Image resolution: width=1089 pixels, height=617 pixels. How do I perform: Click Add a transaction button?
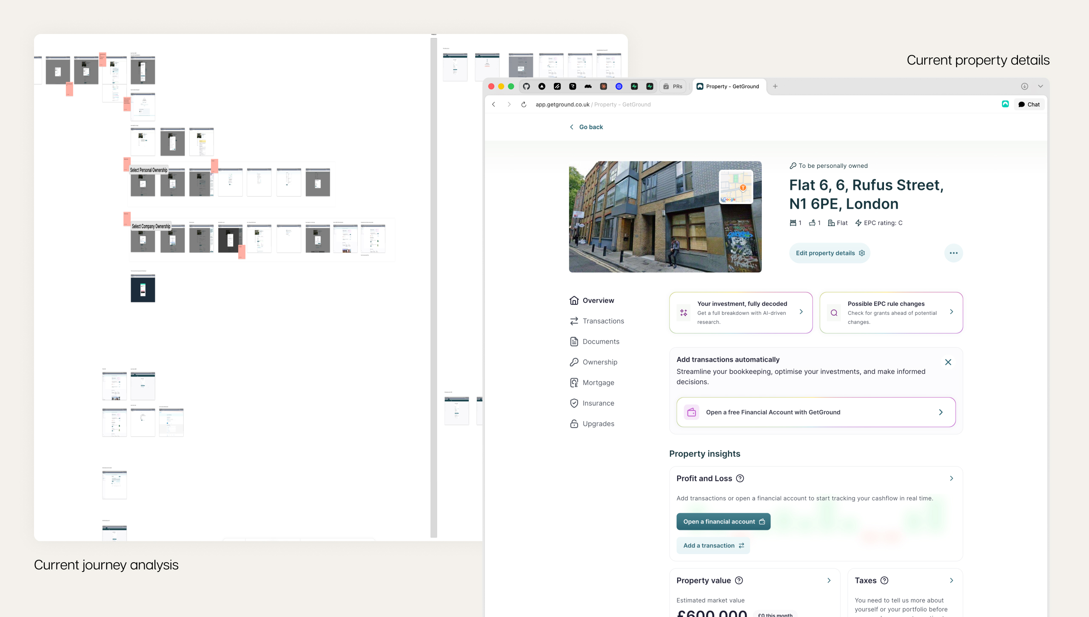pyautogui.click(x=713, y=546)
